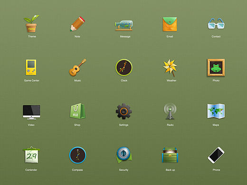Open the Music guitar icon
This screenshot has height=185, width=247.
77,67
